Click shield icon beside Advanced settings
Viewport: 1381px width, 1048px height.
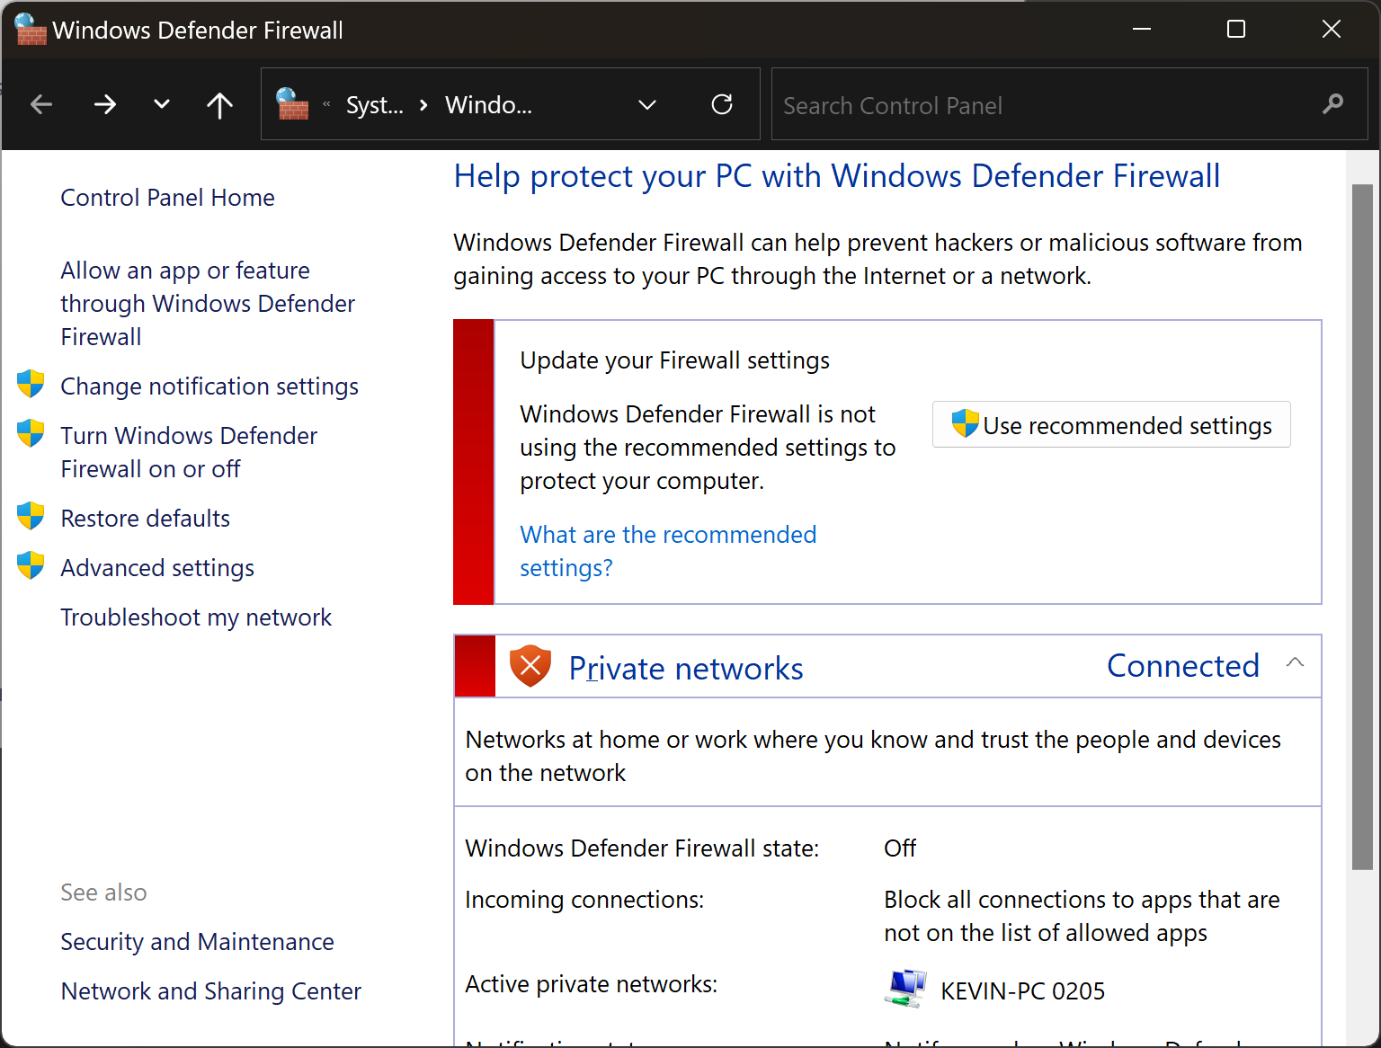(x=31, y=565)
